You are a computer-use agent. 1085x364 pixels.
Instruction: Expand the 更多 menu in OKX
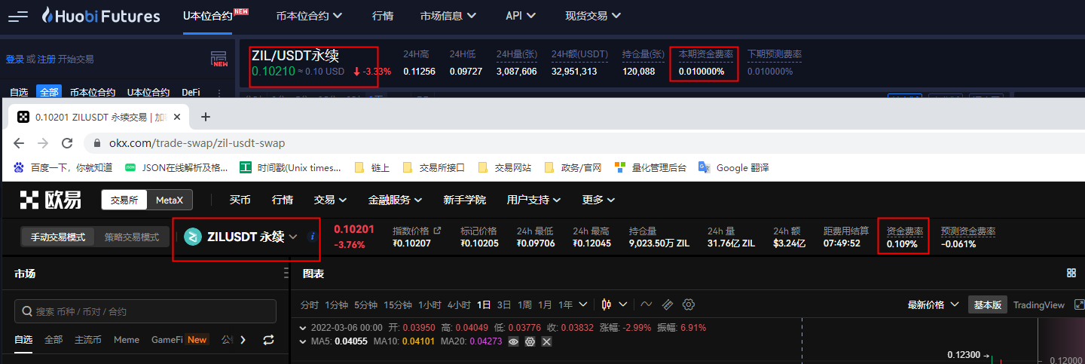pyautogui.click(x=599, y=200)
